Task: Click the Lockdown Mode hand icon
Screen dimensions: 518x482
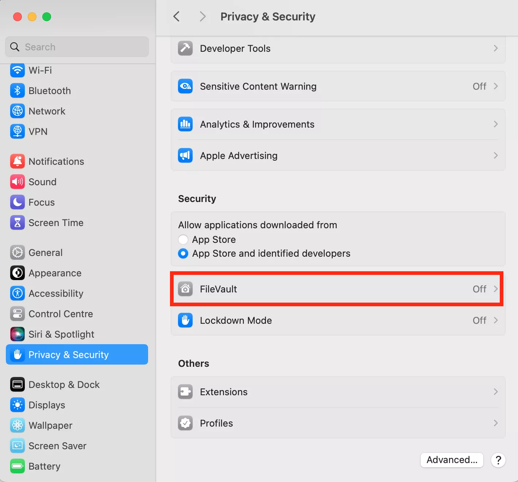Action: point(185,320)
